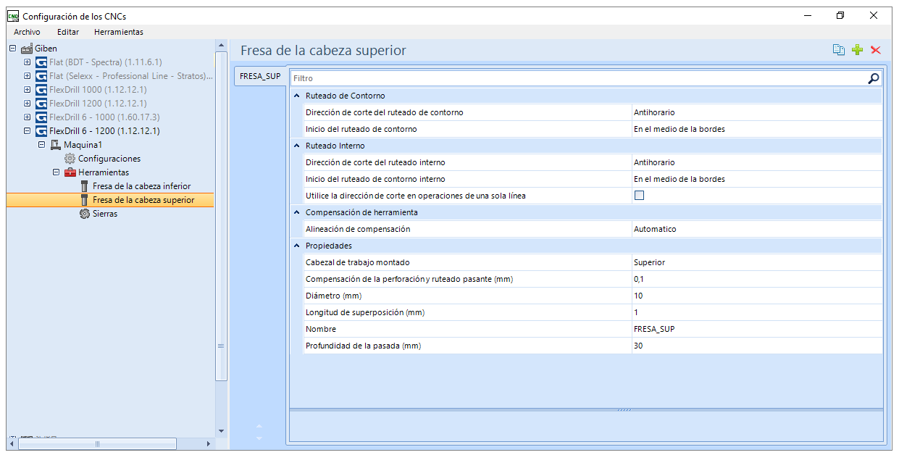Open the Editar menu
This screenshot has width=899, height=455.
coord(68,32)
